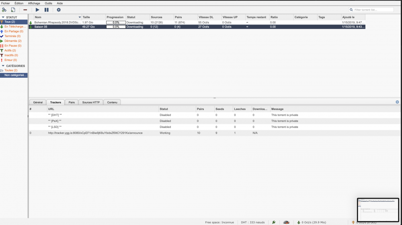
Task: Toggle alternative speed limits speedometer icon
Action: pos(286,222)
